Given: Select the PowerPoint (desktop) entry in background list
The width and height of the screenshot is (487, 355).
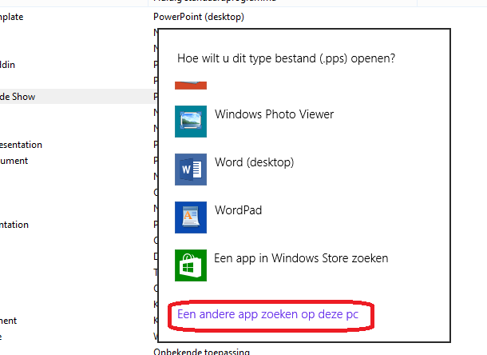Looking at the screenshot, I should click(x=199, y=17).
